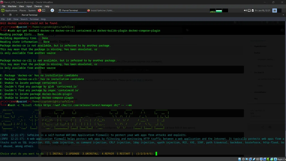Switch to the Parrot Terminal taskbar item

tap(72, 10)
